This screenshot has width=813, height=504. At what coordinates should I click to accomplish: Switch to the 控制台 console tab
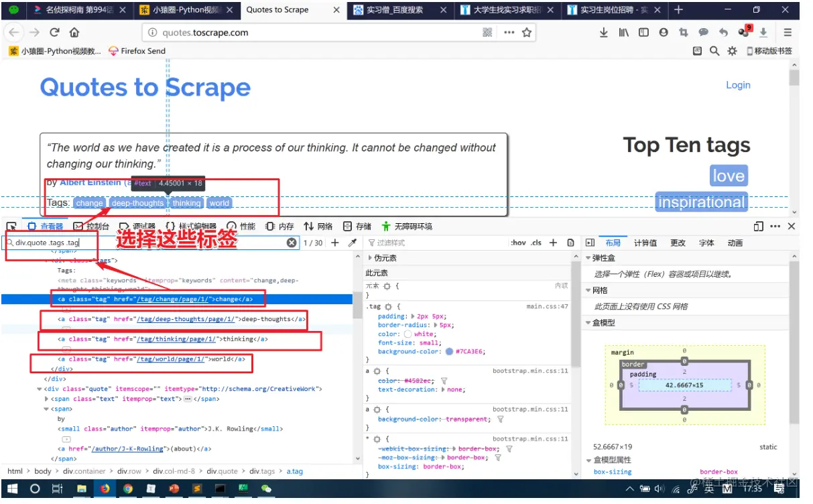click(x=91, y=227)
